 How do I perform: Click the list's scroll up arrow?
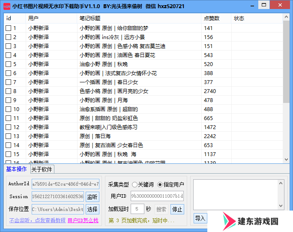tap(286, 17)
